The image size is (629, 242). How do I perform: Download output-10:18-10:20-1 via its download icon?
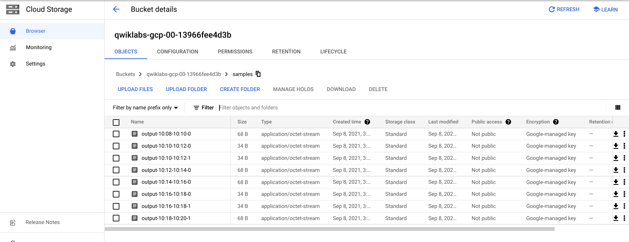(x=616, y=218)
